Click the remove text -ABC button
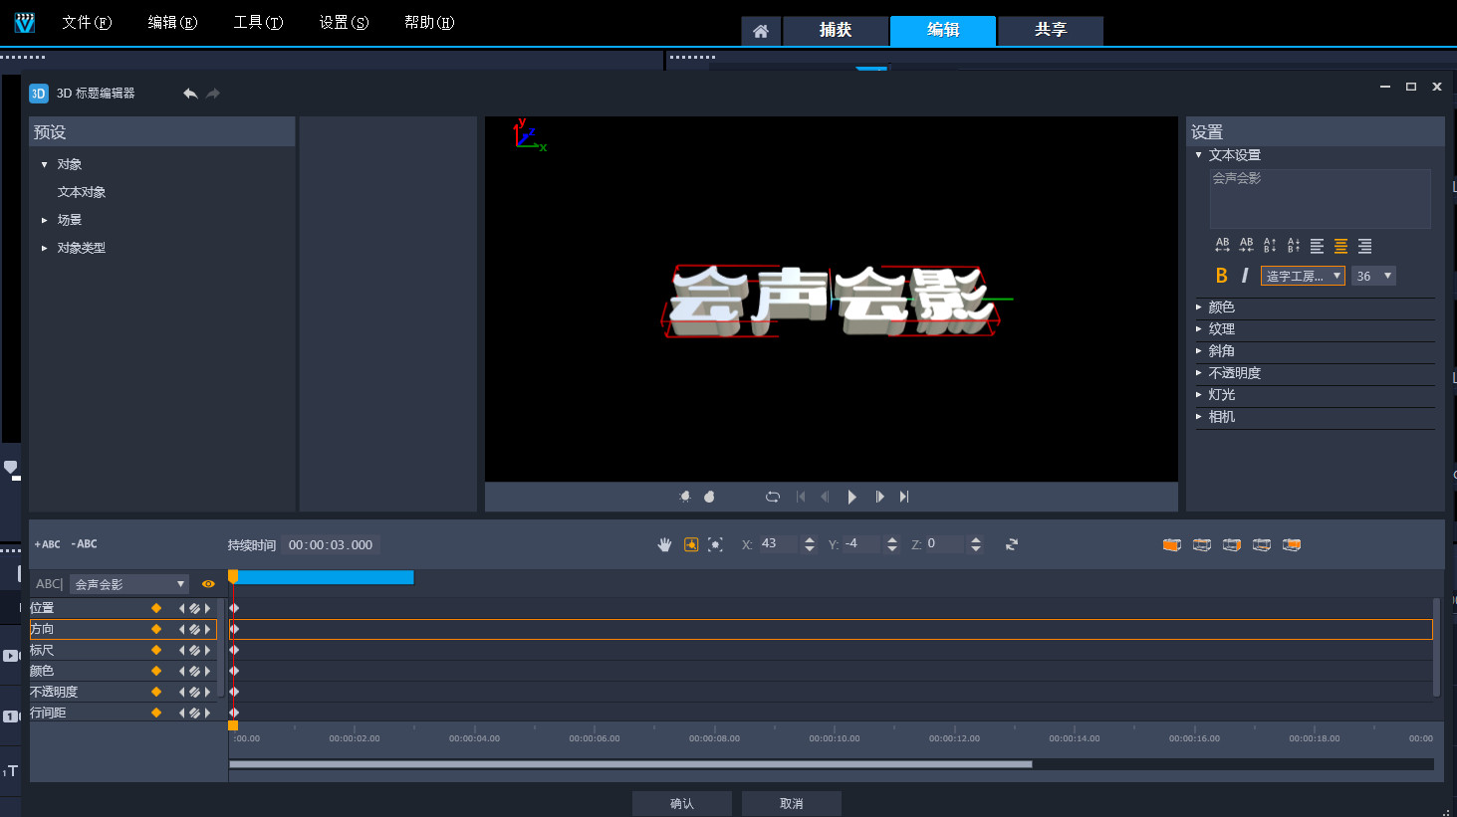 84,544
